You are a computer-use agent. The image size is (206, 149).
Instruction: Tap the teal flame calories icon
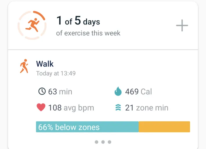coord(118,92)
